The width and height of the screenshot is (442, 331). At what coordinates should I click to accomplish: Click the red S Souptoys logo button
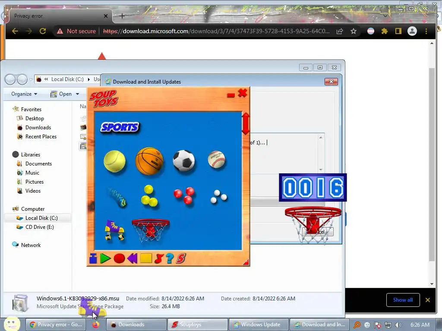pyautogui.click(x=181, y=259)
